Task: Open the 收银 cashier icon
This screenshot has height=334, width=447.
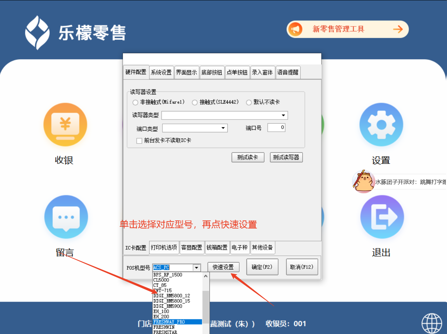Action: tap(65, 124)
